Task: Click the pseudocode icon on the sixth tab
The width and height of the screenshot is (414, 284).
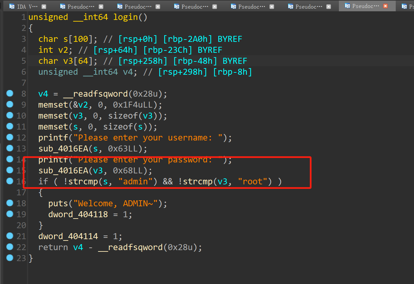Action: click(290, 6)
